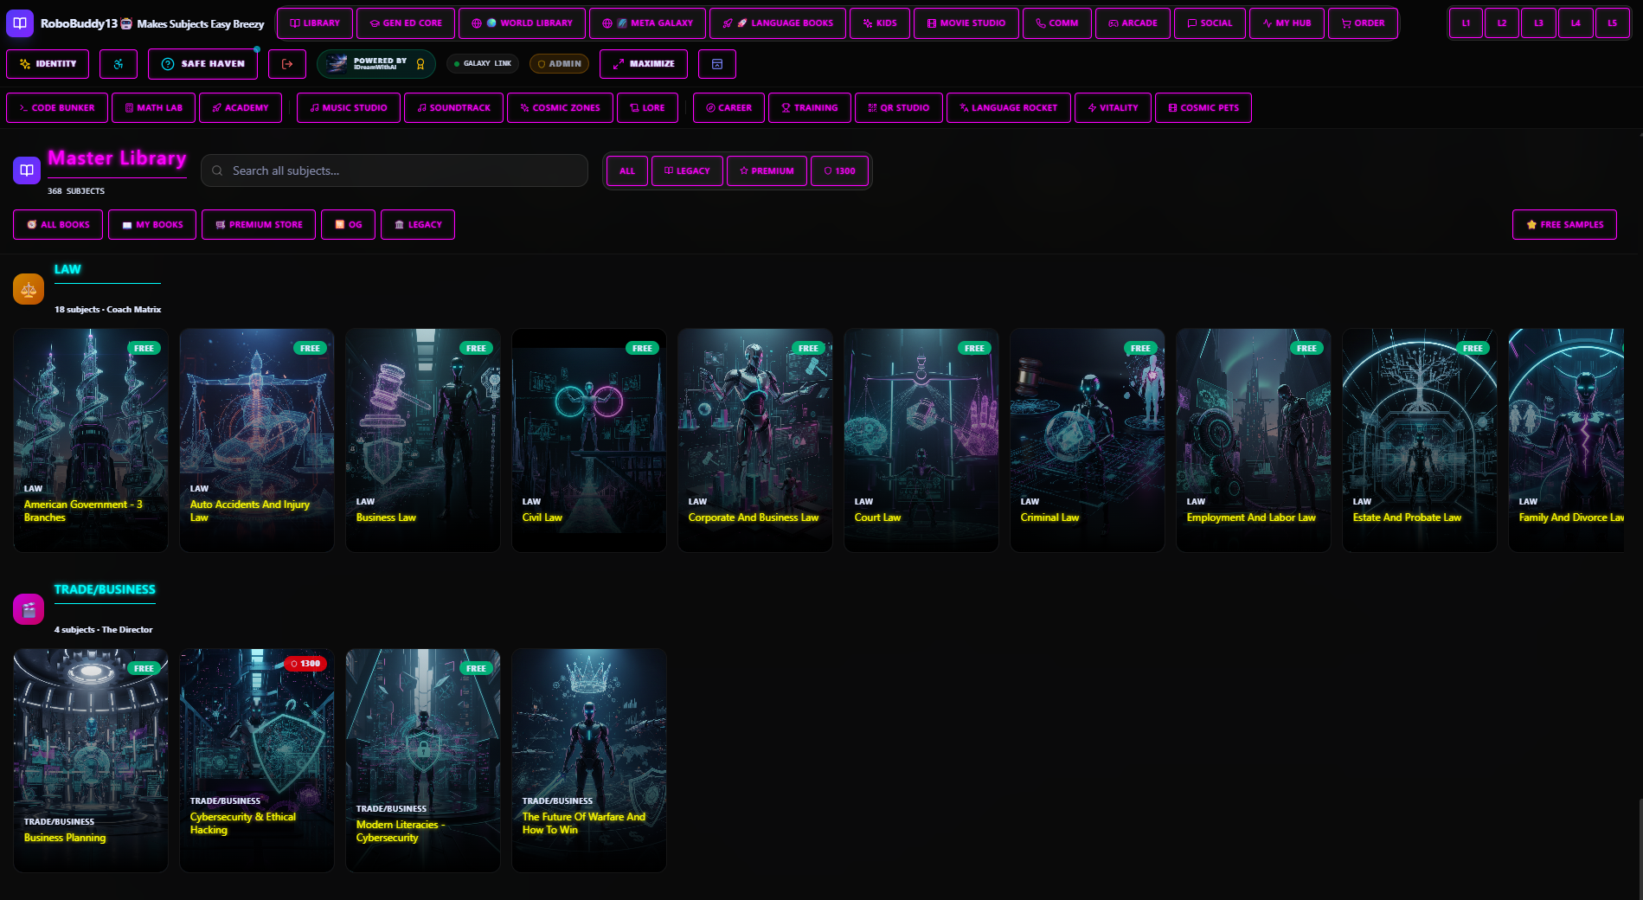1643x900 pixels.
Task: Select the Premium filter
Action: click(767, 171)
